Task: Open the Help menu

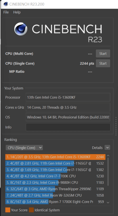Action: click(x=17, y=12)
